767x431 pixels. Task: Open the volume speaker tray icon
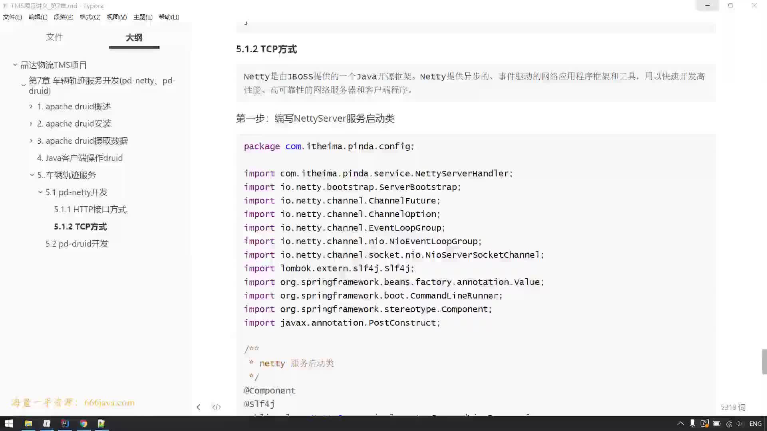(x=739, y=423)
